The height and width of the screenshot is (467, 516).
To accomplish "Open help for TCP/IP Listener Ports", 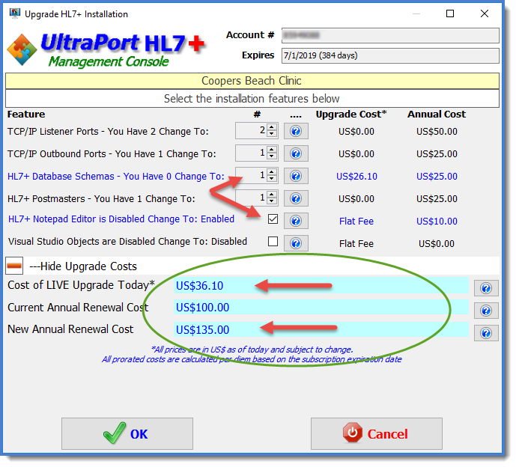I will click(x=296, y=131).
